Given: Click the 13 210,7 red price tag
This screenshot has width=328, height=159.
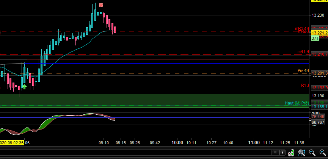Looking at the screenshot, I should click(x=320, y=54).
